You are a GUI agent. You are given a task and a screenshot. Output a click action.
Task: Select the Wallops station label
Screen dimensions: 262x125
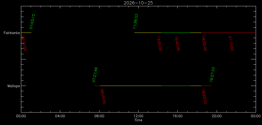[x=14, y=86]
